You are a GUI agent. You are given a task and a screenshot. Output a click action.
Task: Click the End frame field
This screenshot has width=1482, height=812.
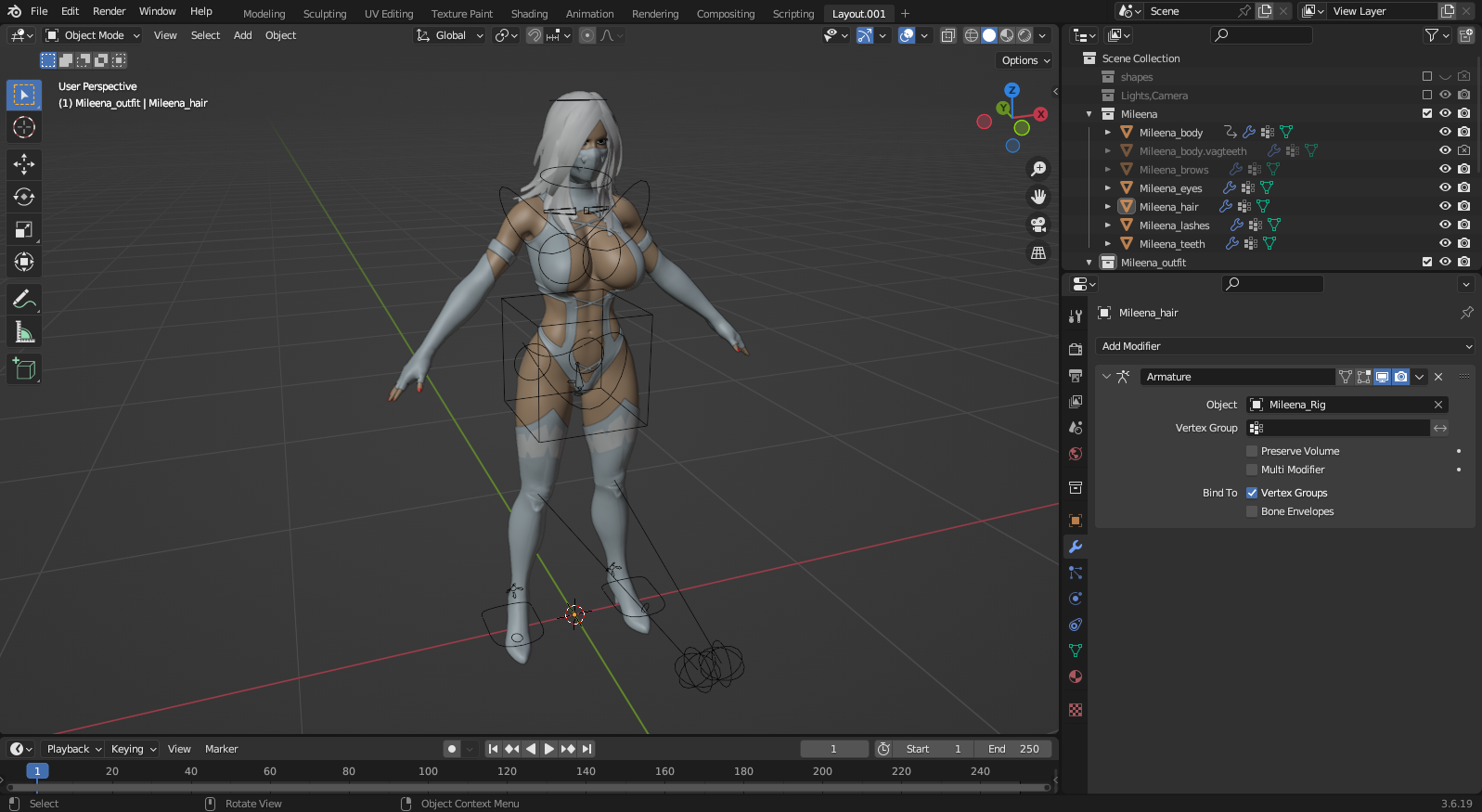coord(1013,749)
